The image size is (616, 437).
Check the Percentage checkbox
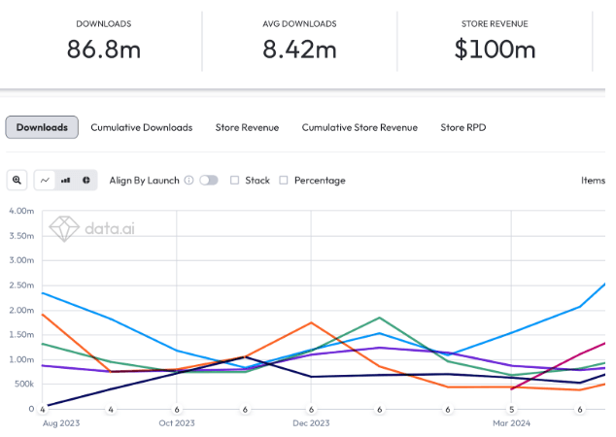coord(284,180)
